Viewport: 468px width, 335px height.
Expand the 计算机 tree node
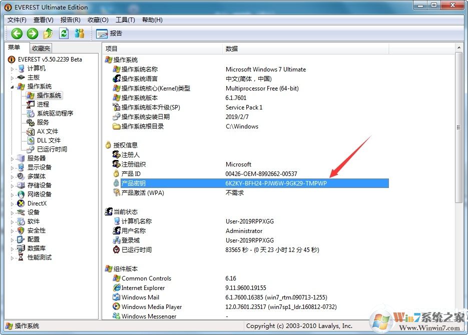(13, 68)
